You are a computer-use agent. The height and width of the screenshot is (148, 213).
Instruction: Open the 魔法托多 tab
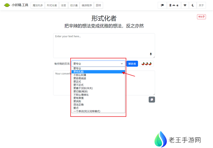(x=37, y=5)
